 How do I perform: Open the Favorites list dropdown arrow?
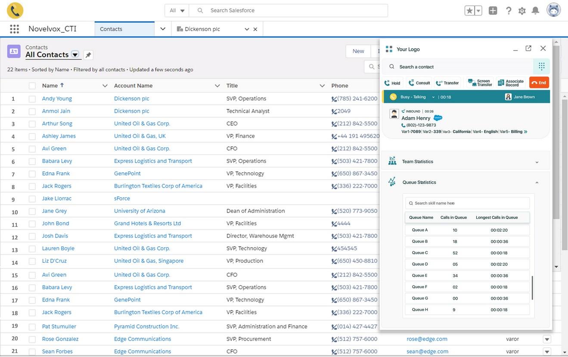[x=478, y=11]
